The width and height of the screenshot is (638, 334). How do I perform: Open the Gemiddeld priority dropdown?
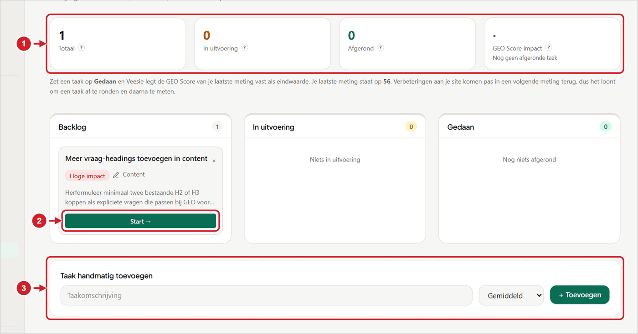pyautogui.click(x=511, y=295)
